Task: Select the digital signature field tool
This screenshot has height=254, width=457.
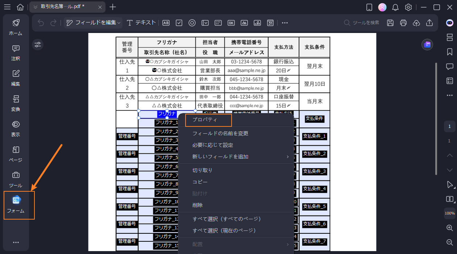Action: 257,22
